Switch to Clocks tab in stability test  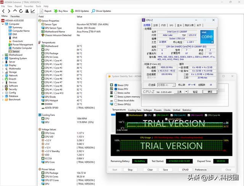[x=167, y=110]
